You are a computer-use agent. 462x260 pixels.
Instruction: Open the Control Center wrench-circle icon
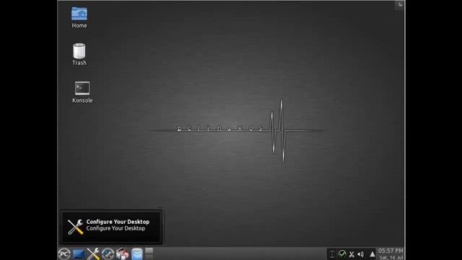(108, 253)
